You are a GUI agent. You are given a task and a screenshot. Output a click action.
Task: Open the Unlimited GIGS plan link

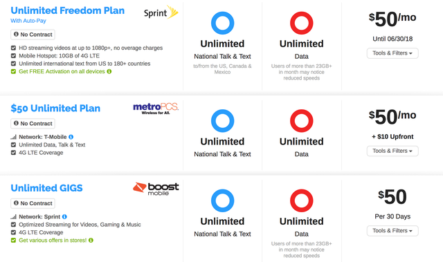click(x=46, y=188)
